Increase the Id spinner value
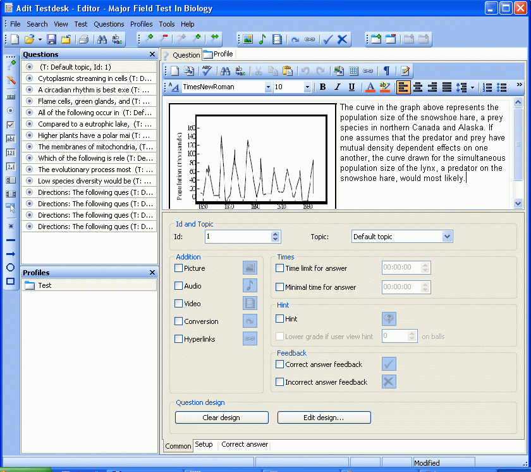This screenshot has height=472, width=531. coord(276,234)
